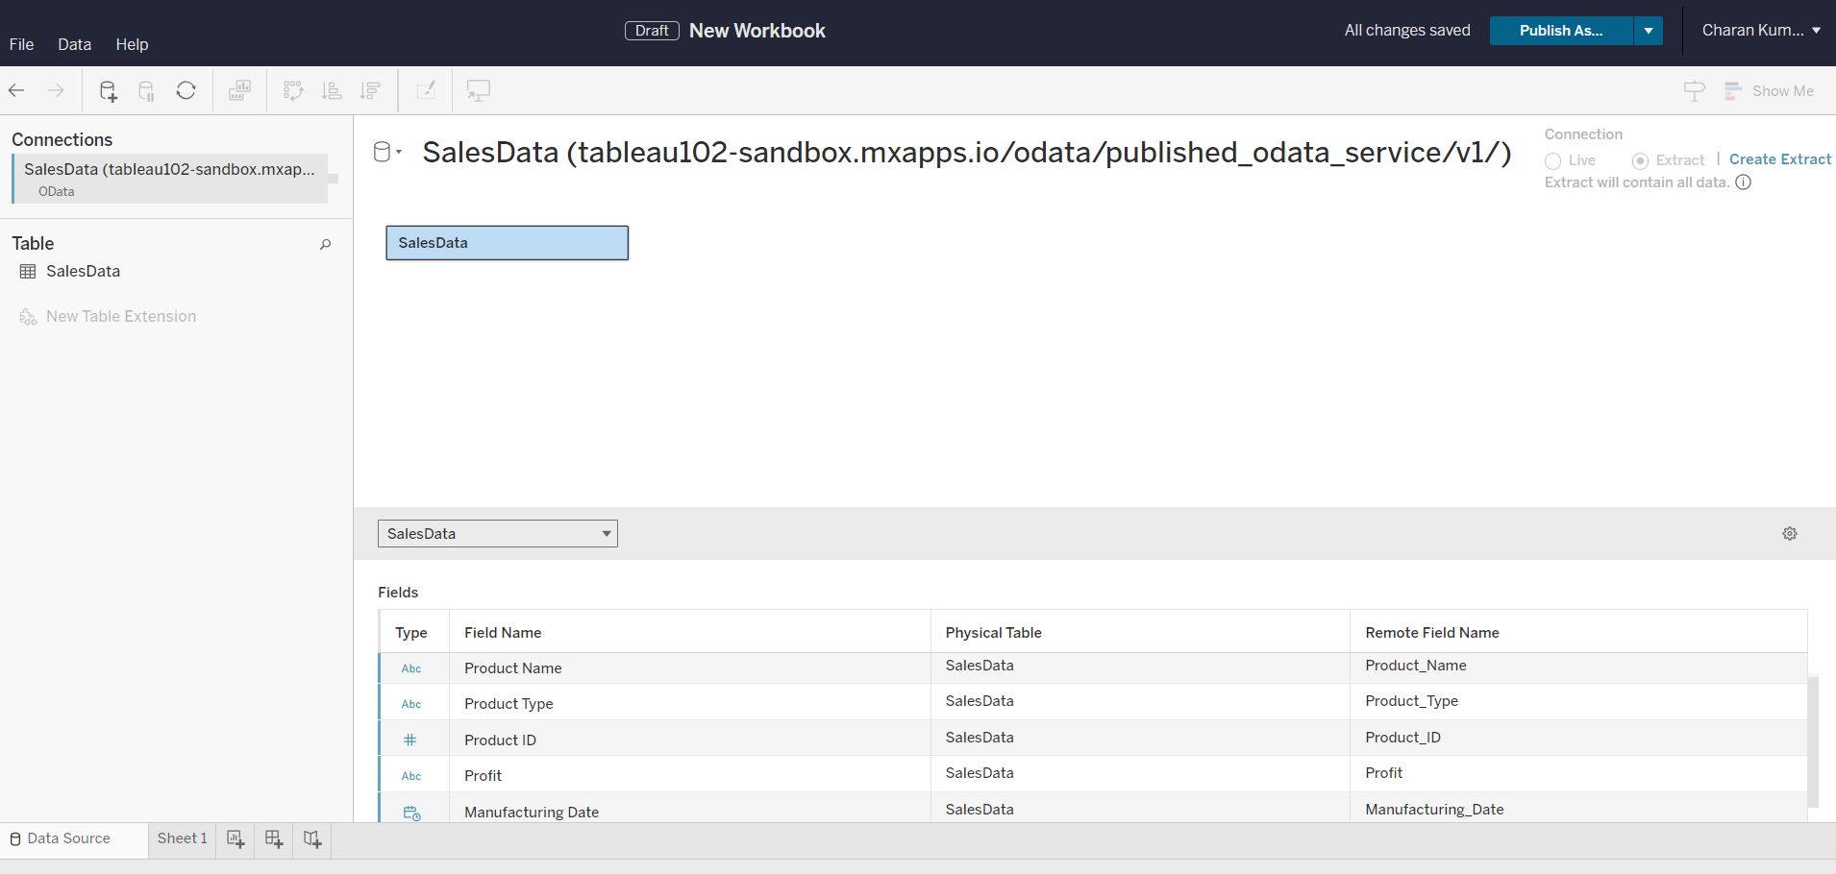Image resolution: width=1836 pixels, height=874 pixels.
Task: Expand the data source name dropdown arrow
Action: click(398, 151)
